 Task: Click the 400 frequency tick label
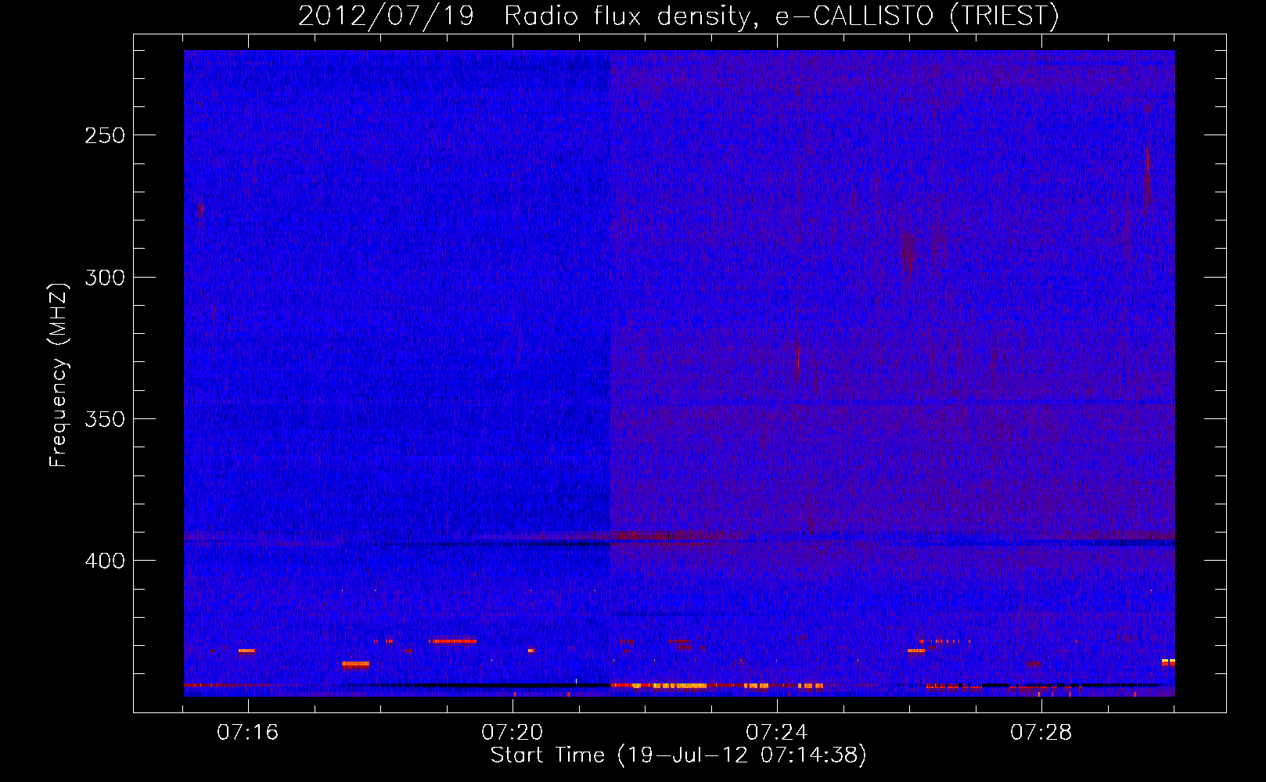coord(105,561)
